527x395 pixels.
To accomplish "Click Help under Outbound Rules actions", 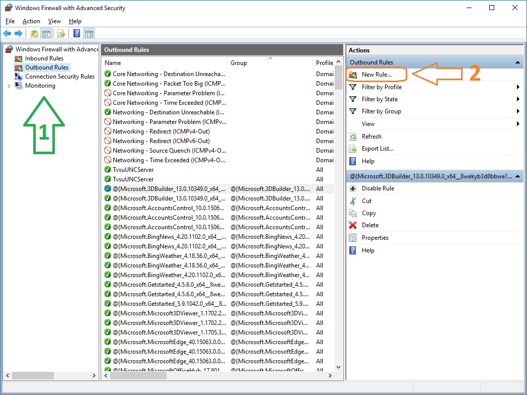I will tap(368, 161).
